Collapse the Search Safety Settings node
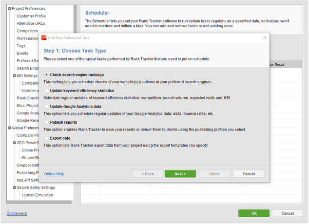 click(x=15, y=187)
